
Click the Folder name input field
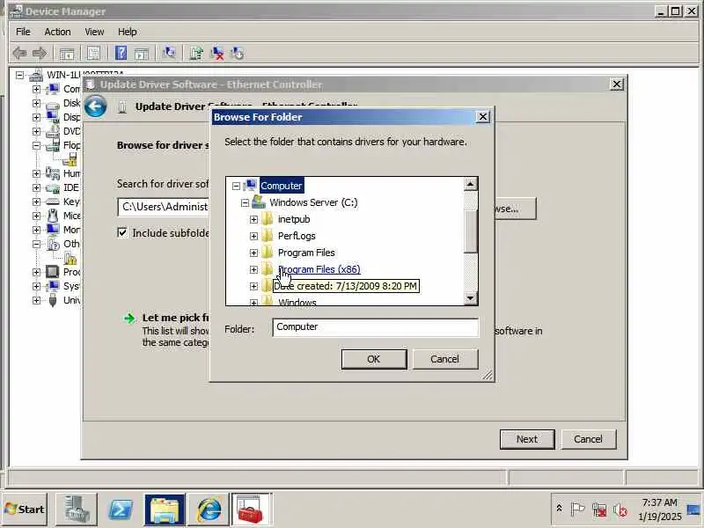point(376,327)
